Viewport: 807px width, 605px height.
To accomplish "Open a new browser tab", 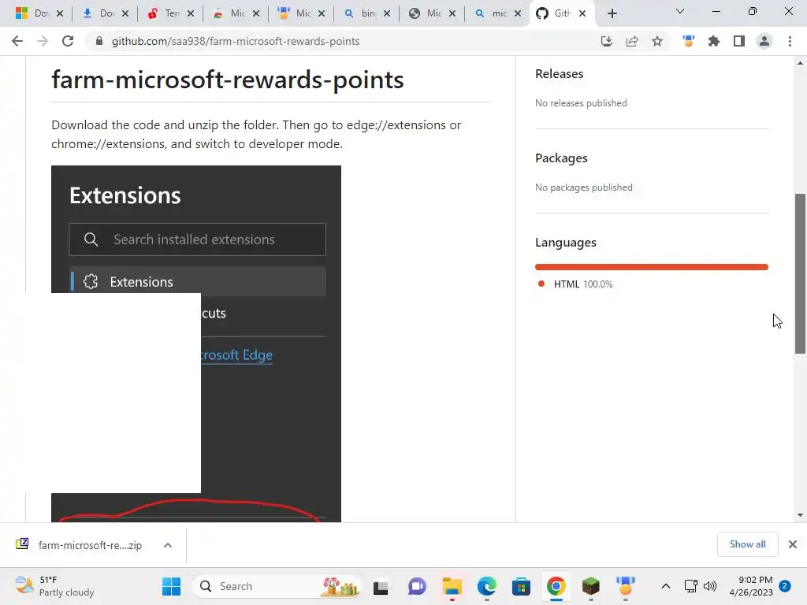I will pos(612,13).
